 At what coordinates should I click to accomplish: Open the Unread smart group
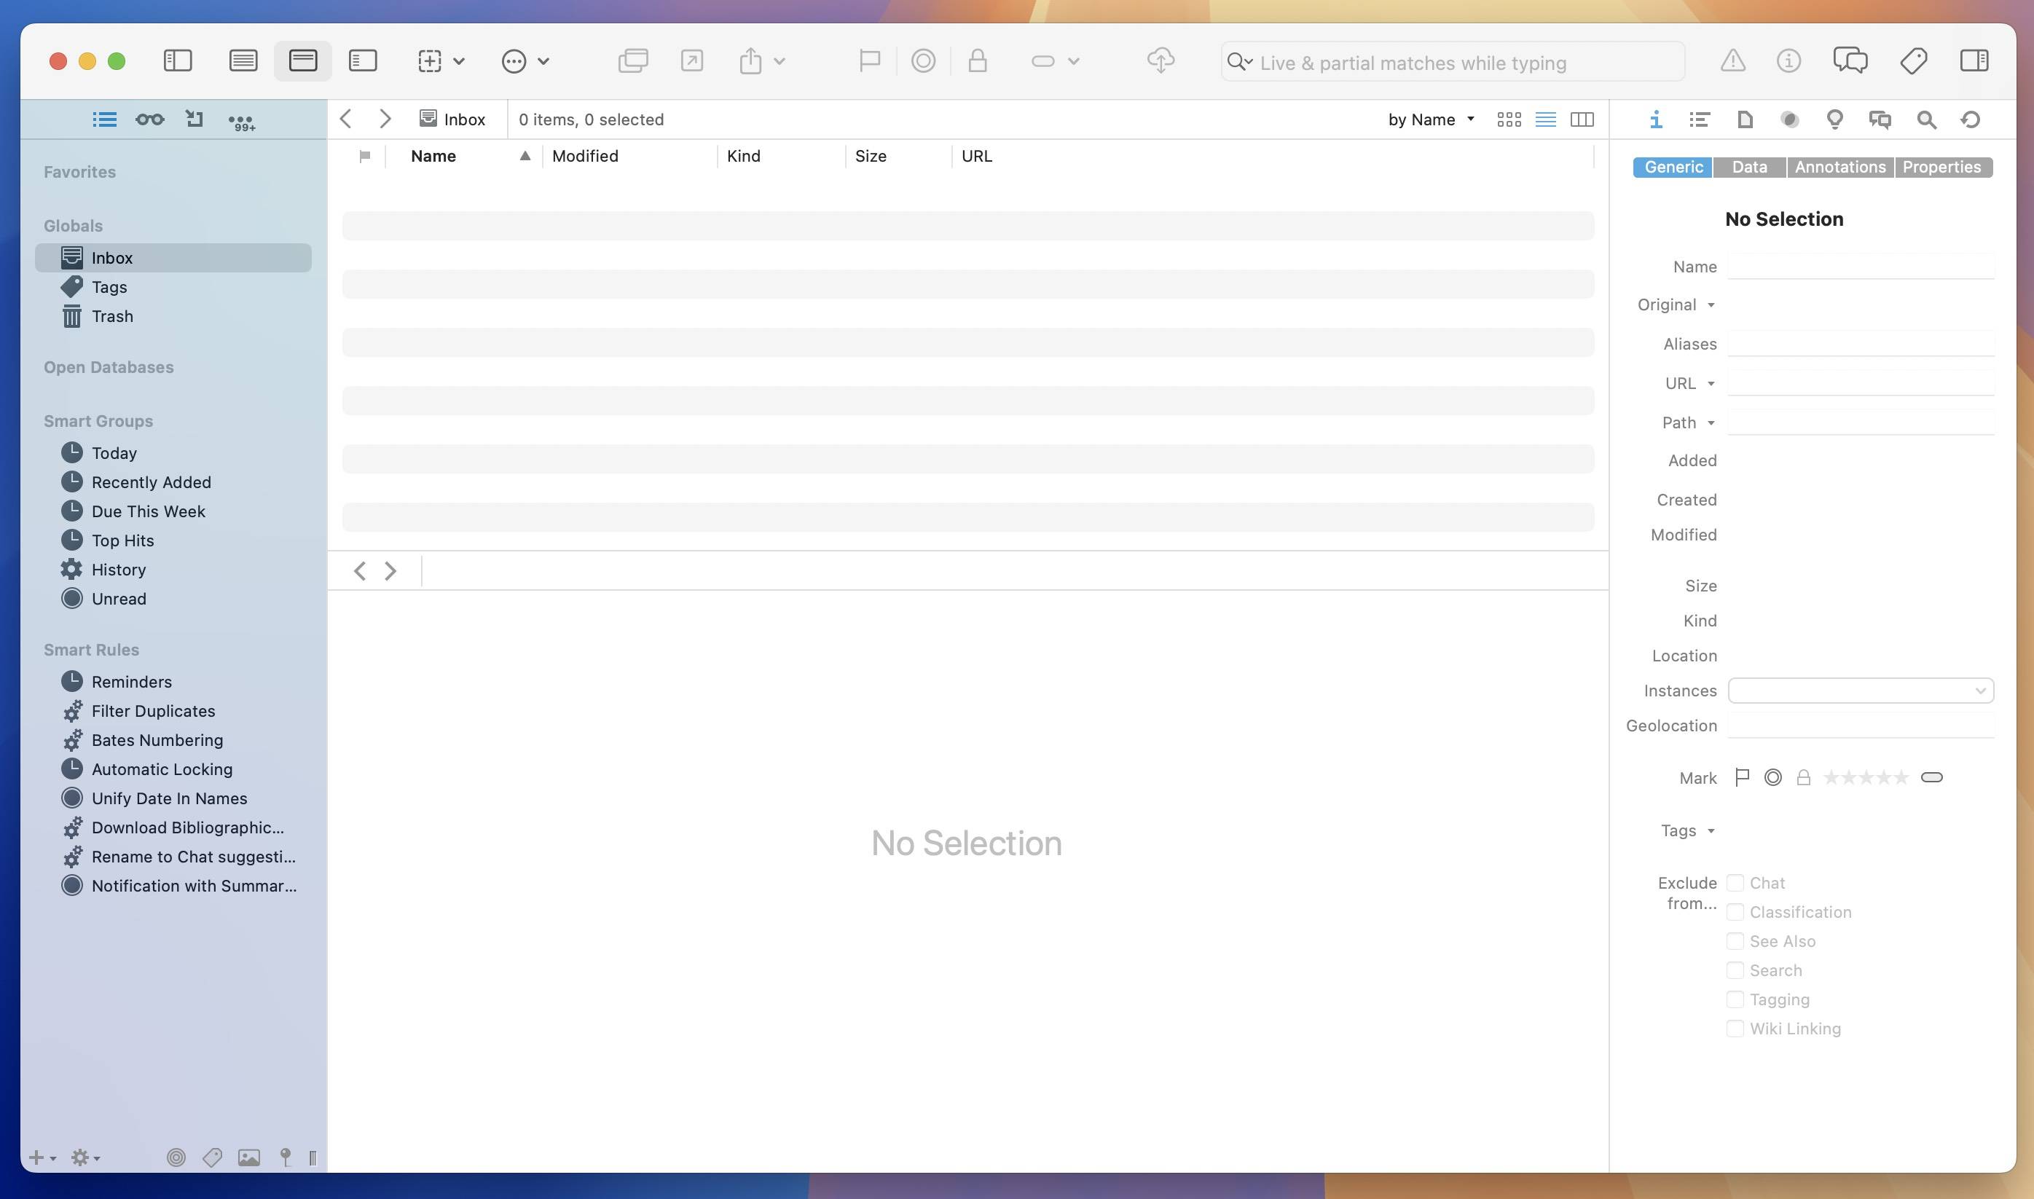click(119, 599)
